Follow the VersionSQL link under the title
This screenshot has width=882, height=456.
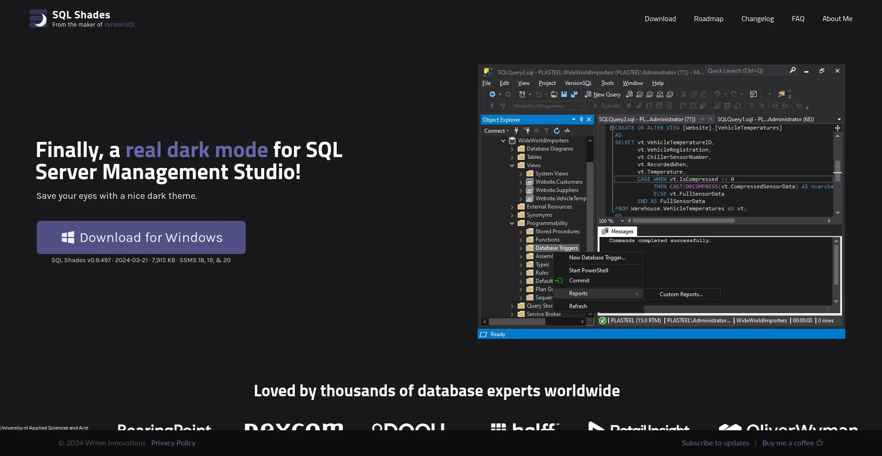pyautogui.click(x=119, y=25)
